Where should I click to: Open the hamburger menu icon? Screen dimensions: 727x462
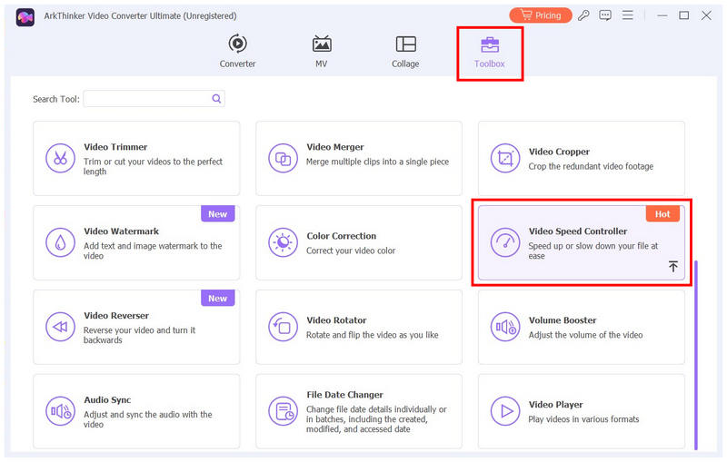[x=628, y=15]
